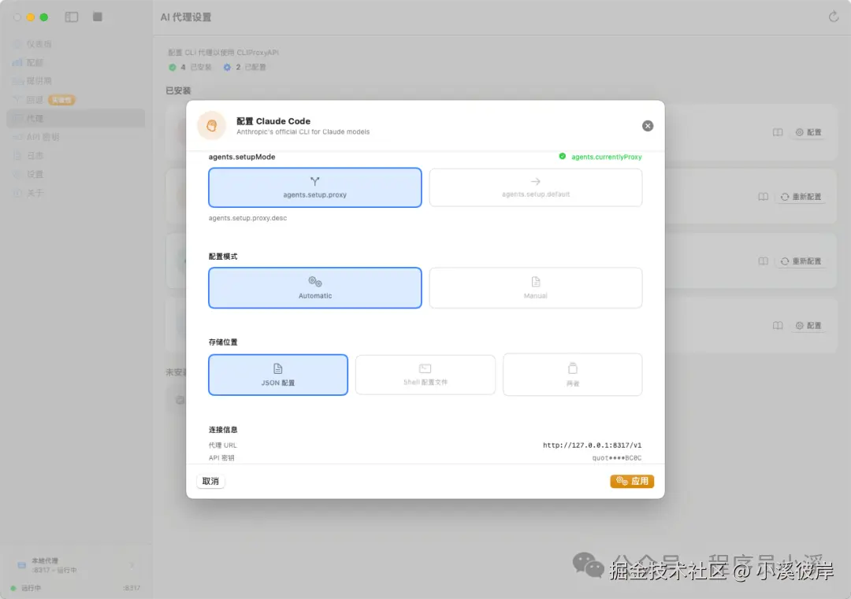
Task: Open 回退 in the sidebar
Action: click(x=76, y=100)
